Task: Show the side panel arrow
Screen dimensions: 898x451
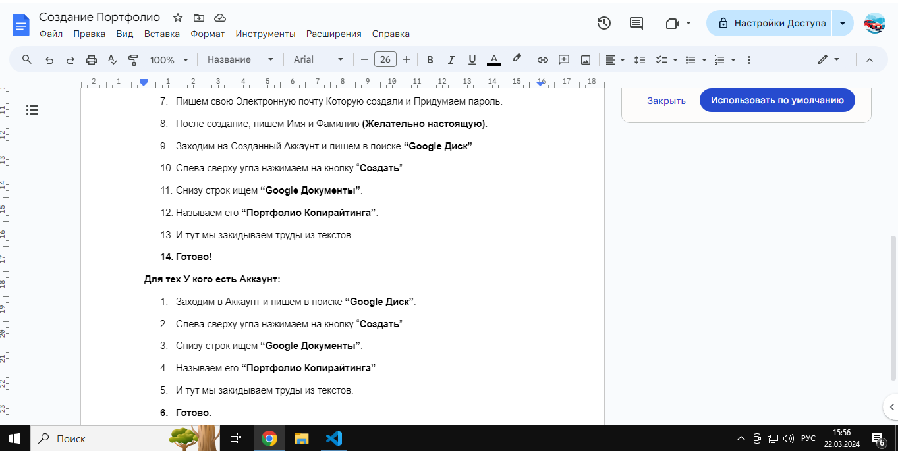Action: tap(891, 406)
